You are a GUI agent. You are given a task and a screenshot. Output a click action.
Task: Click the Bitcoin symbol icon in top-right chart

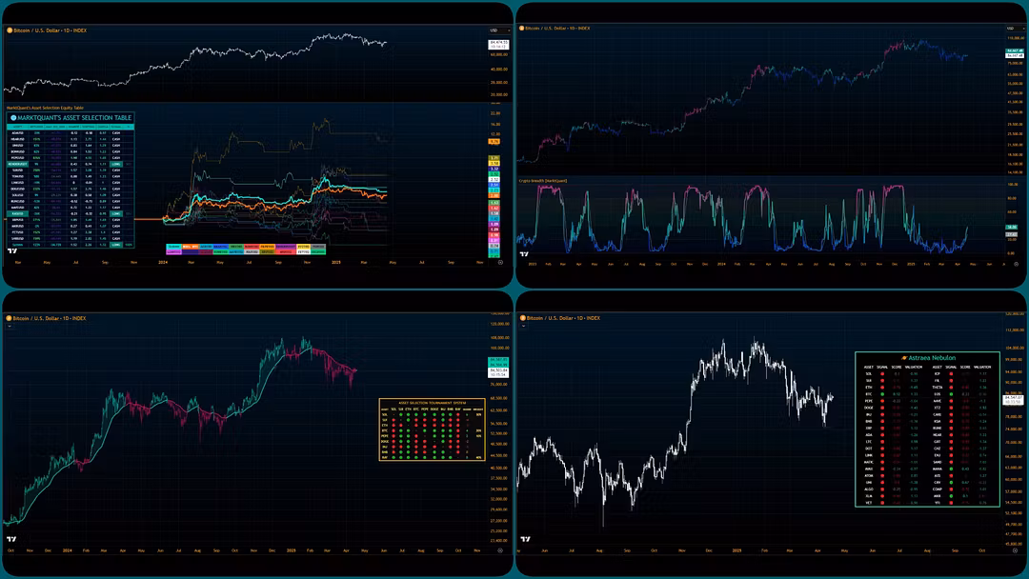pos(523,28)
